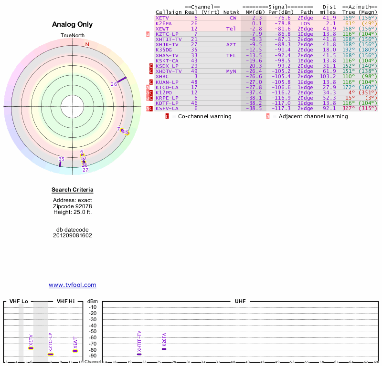Click the K26FA signal bar in UHF chart

pos(164,349)
